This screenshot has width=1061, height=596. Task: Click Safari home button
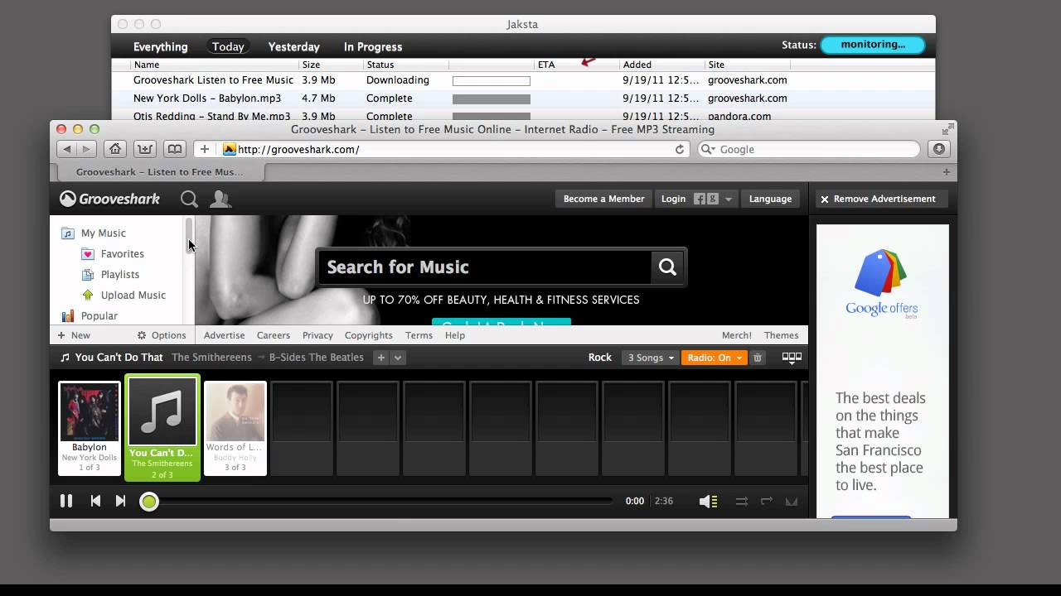pyautogui.click(x=115, y=149)
